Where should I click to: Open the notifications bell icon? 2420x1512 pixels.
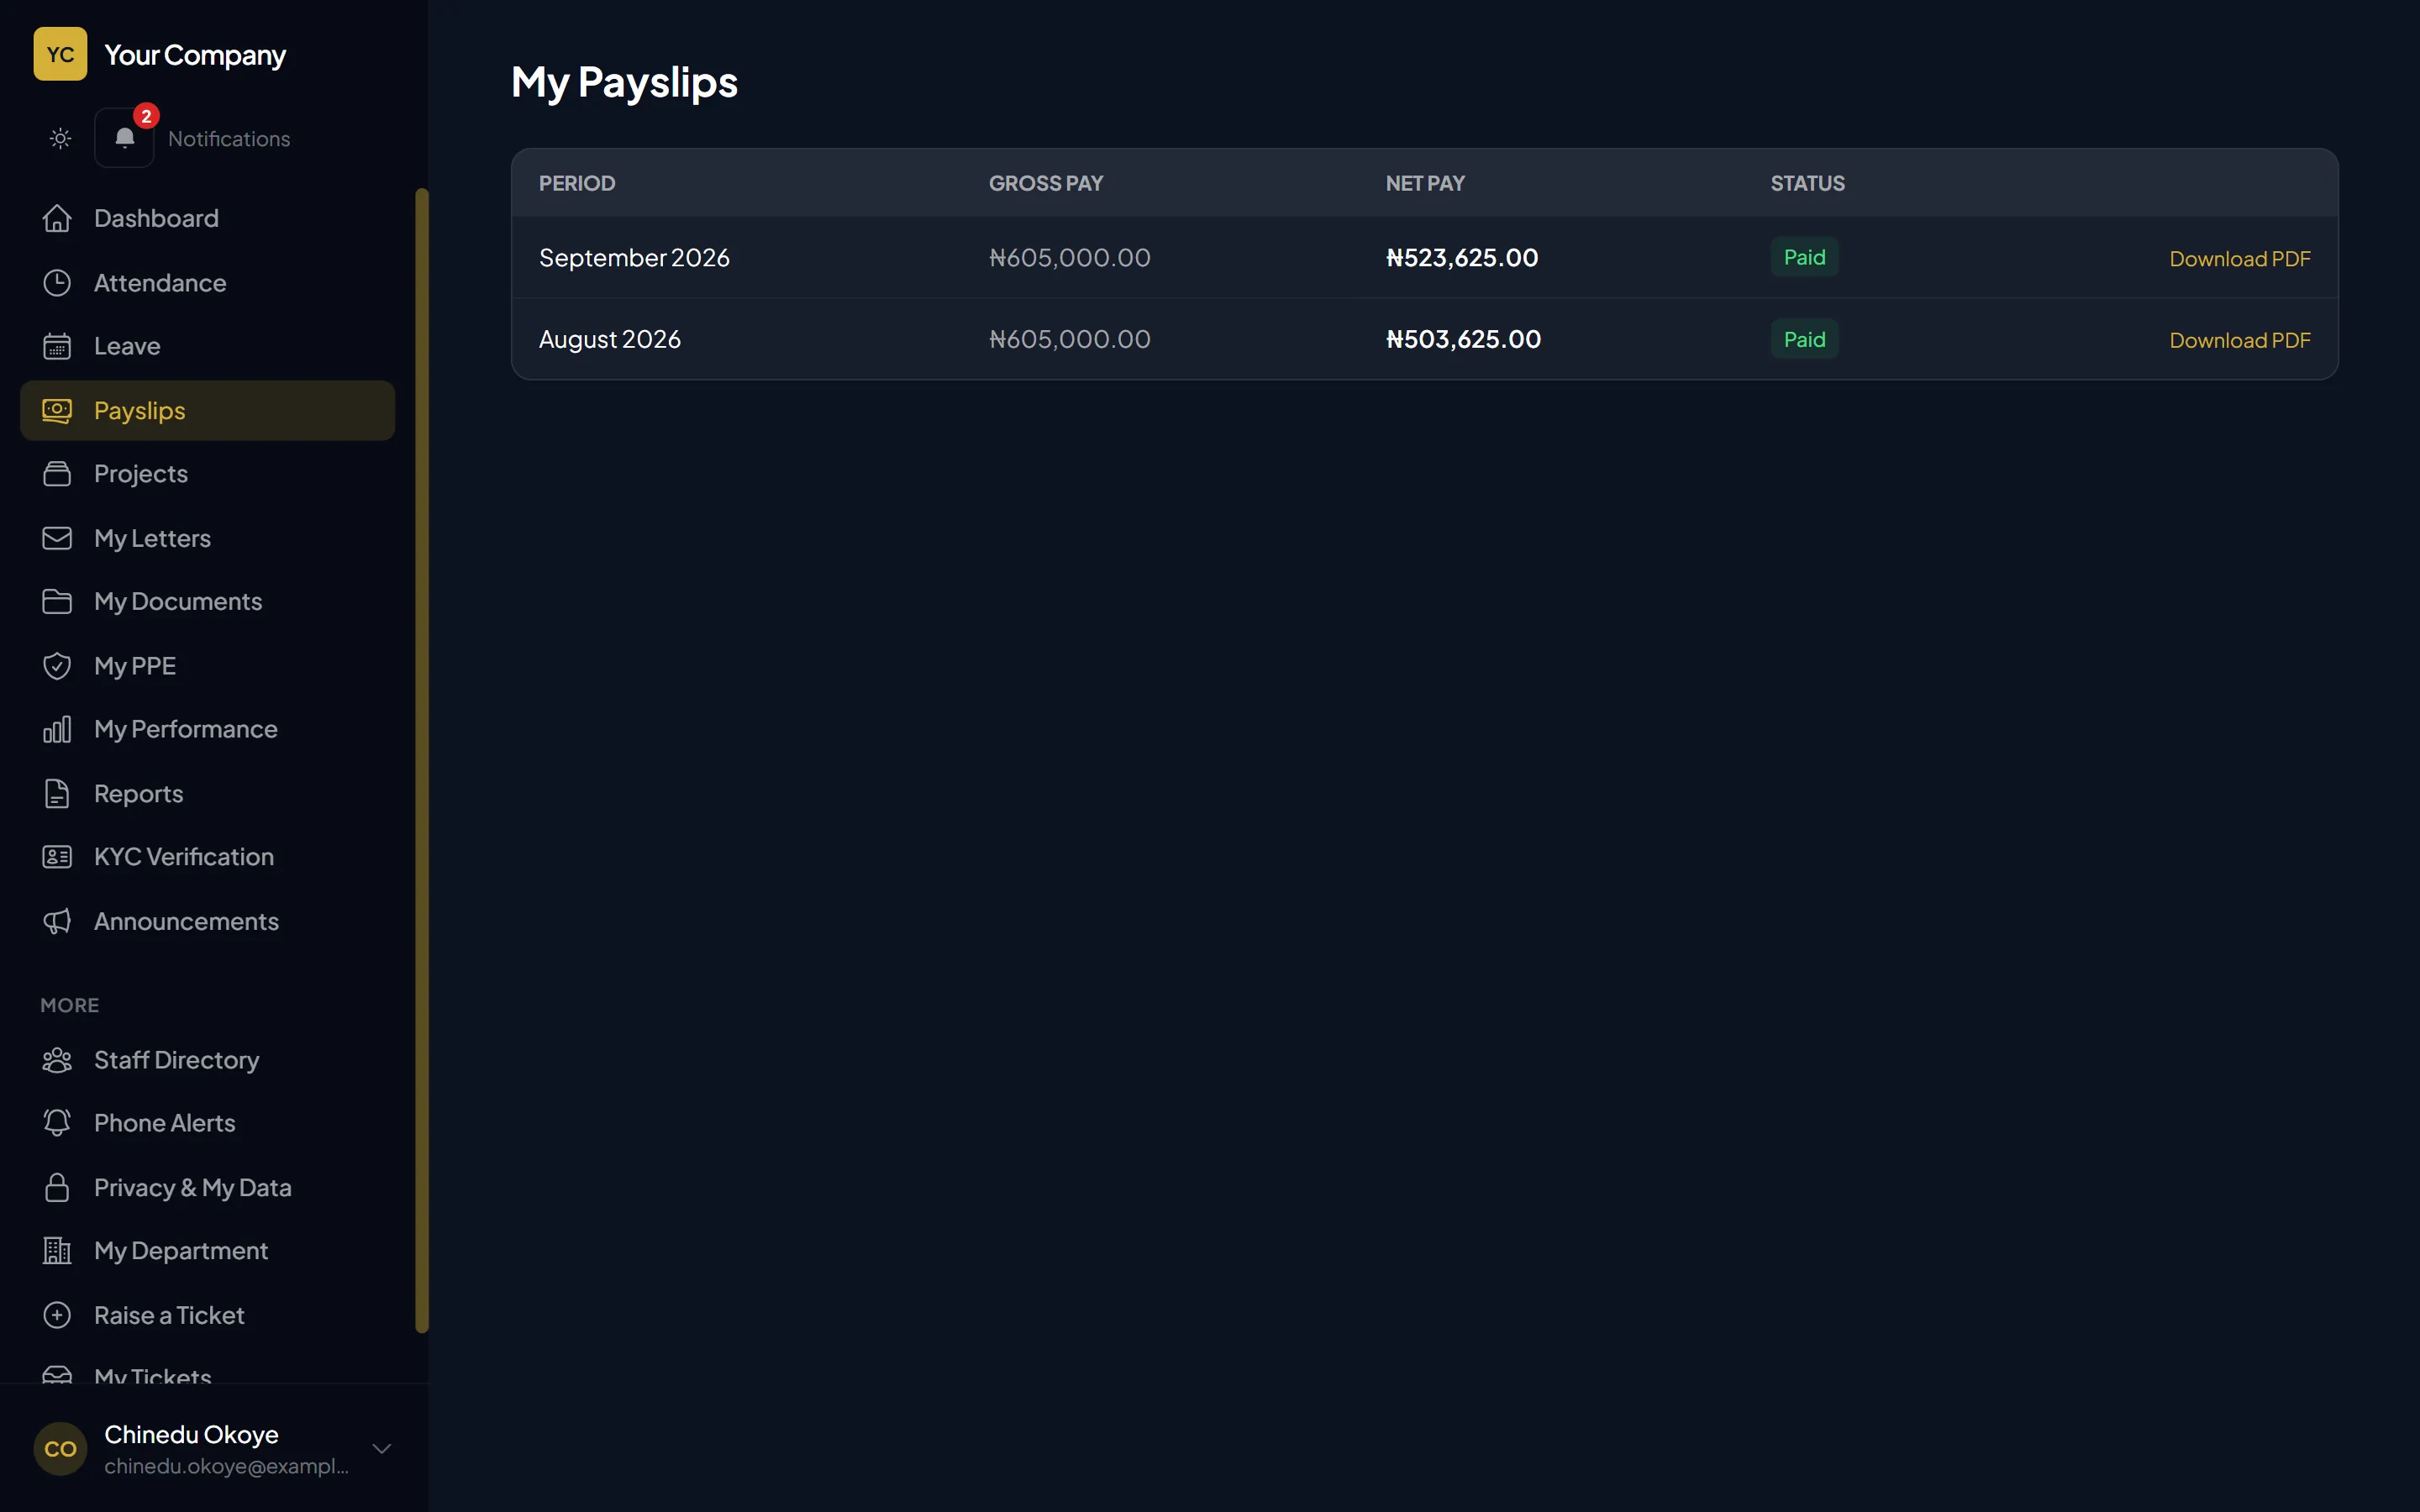pyautogui.click(x=124, y=138)
